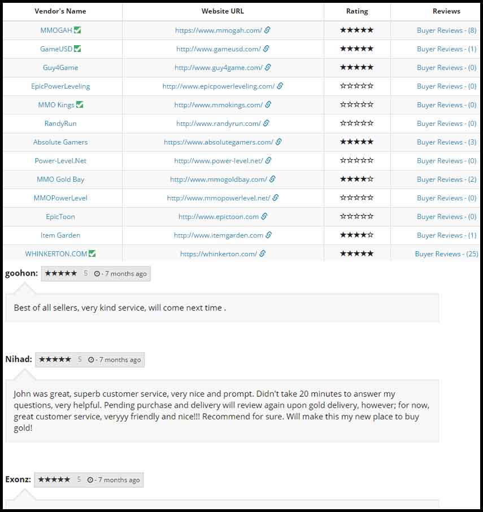Click the clock icon in goohon's review header
This screenshot has height=512, width=483.
[x=97, y=274]
